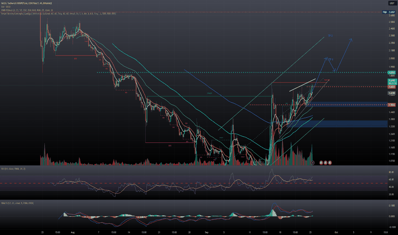Select the EMA Ribbon indicator legend
The height and width of the screenshot is (235, 398).
27,10
